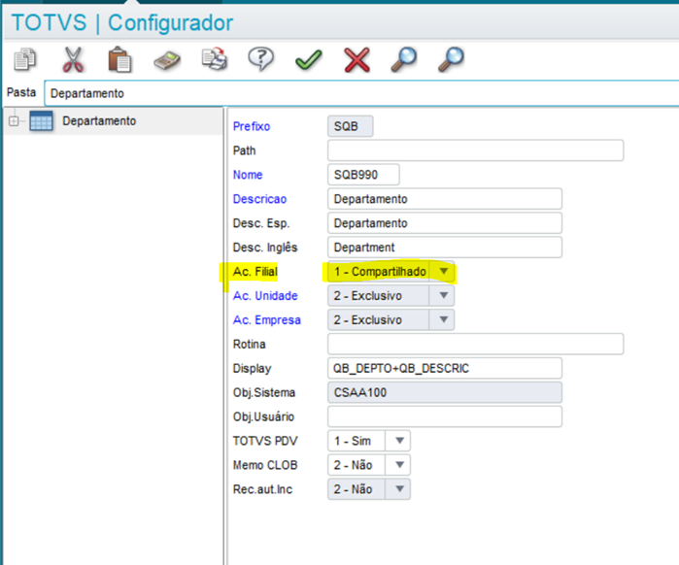Click the Pasta input field
Image resolution: width=679 pixels, height=565 pixels.
click(361, 93)
